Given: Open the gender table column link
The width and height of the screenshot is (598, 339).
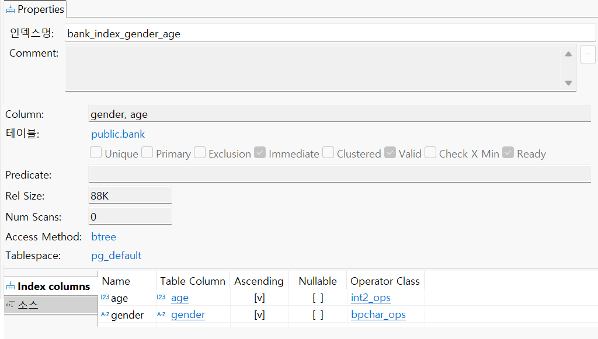Looking at the screenshot, I should tap(188, 314).
